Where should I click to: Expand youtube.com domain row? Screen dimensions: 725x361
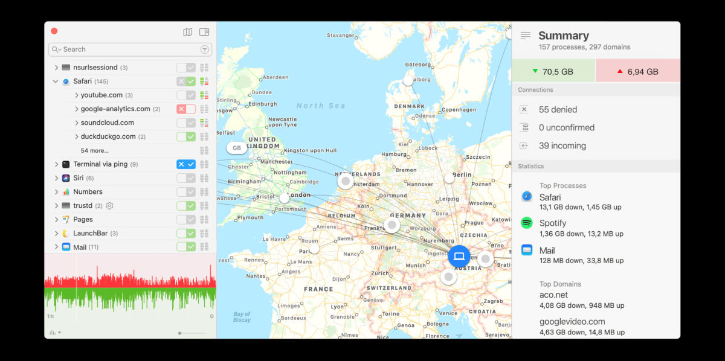click(77, 95)
